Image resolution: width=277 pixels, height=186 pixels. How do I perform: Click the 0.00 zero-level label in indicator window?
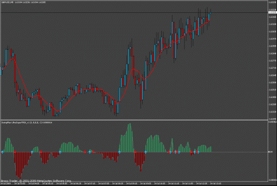(271, 152)
